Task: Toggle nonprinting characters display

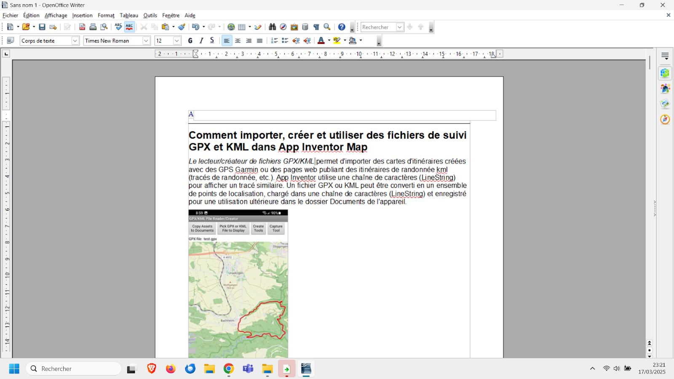Action: 316,27
